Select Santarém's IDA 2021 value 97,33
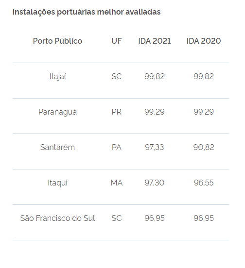 pyautogui.click(x=155, y=147)
